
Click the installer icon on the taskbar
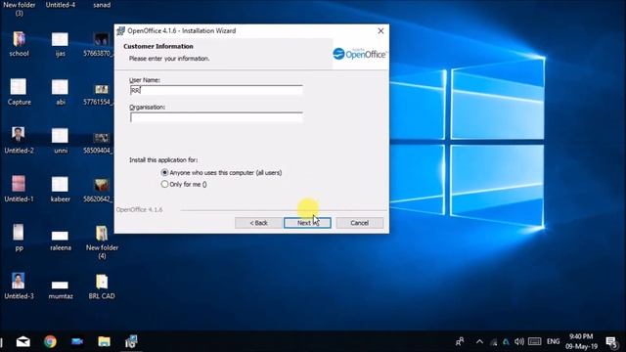tap(131, 341)
